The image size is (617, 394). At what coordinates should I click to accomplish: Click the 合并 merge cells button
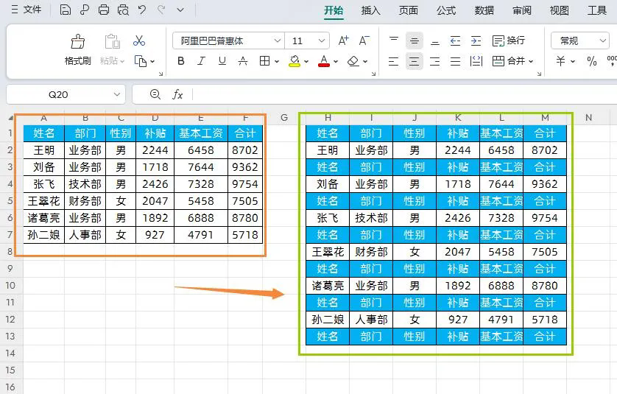point(512,61)
